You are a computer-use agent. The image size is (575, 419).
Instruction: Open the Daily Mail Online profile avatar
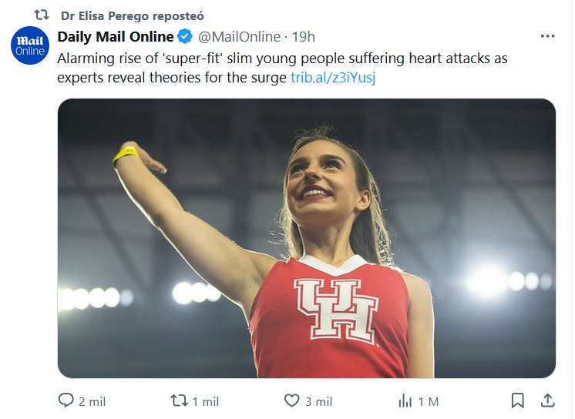tap(30, 45)
